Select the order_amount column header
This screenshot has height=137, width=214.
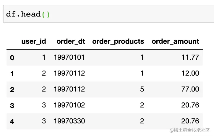click(x=175, y=41)
